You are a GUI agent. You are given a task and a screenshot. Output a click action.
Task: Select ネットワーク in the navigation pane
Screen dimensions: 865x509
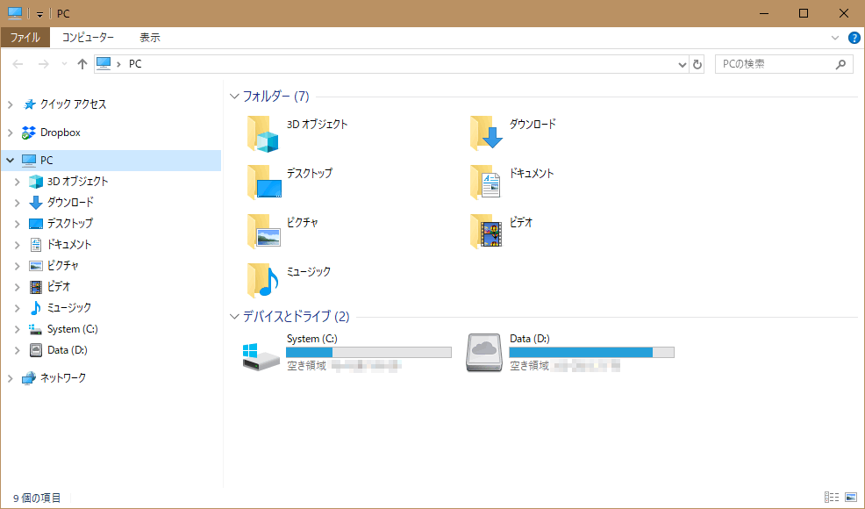click(x=62, y=378)
